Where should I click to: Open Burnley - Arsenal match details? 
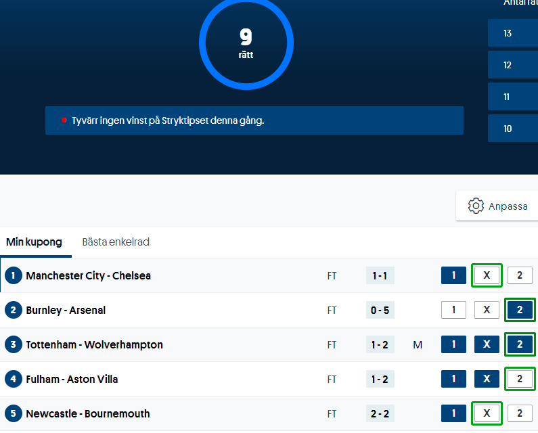(x=66, y=310)
